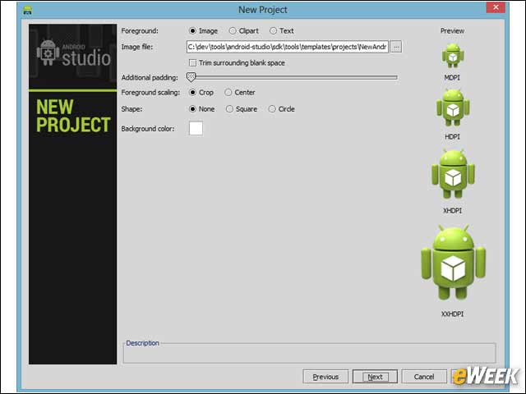The image size is (526, 394).
Task: Click the HDPI preview icon
Action: pos(453,108)
